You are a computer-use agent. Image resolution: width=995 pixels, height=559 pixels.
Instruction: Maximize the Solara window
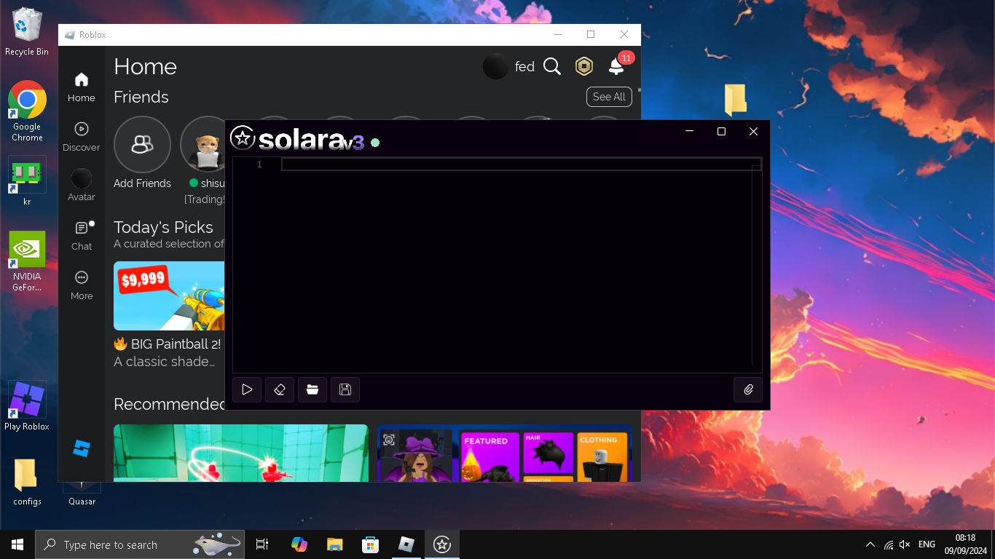point(721,132)
